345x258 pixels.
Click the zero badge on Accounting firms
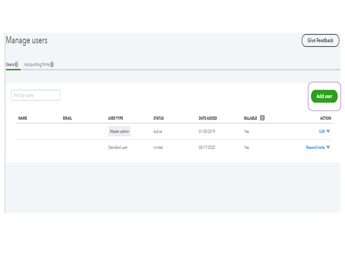coord(52,64)
